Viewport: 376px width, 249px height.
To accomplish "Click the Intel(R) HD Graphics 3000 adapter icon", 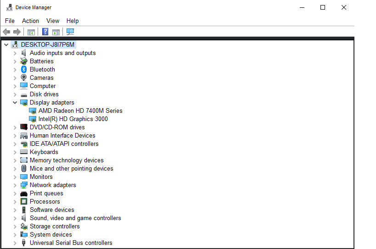I will click(x=33, y=119).
